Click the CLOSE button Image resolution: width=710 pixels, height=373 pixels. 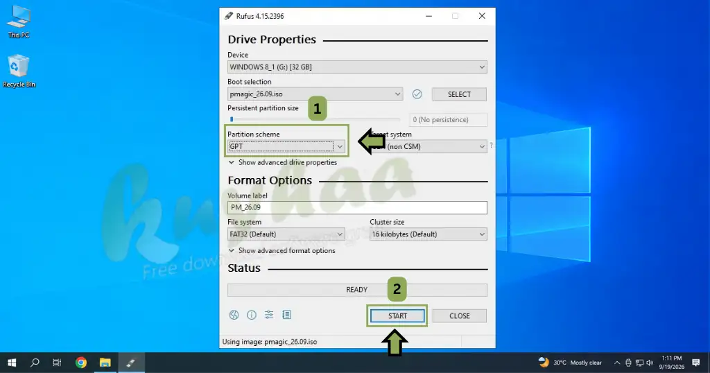click(460, 316)
